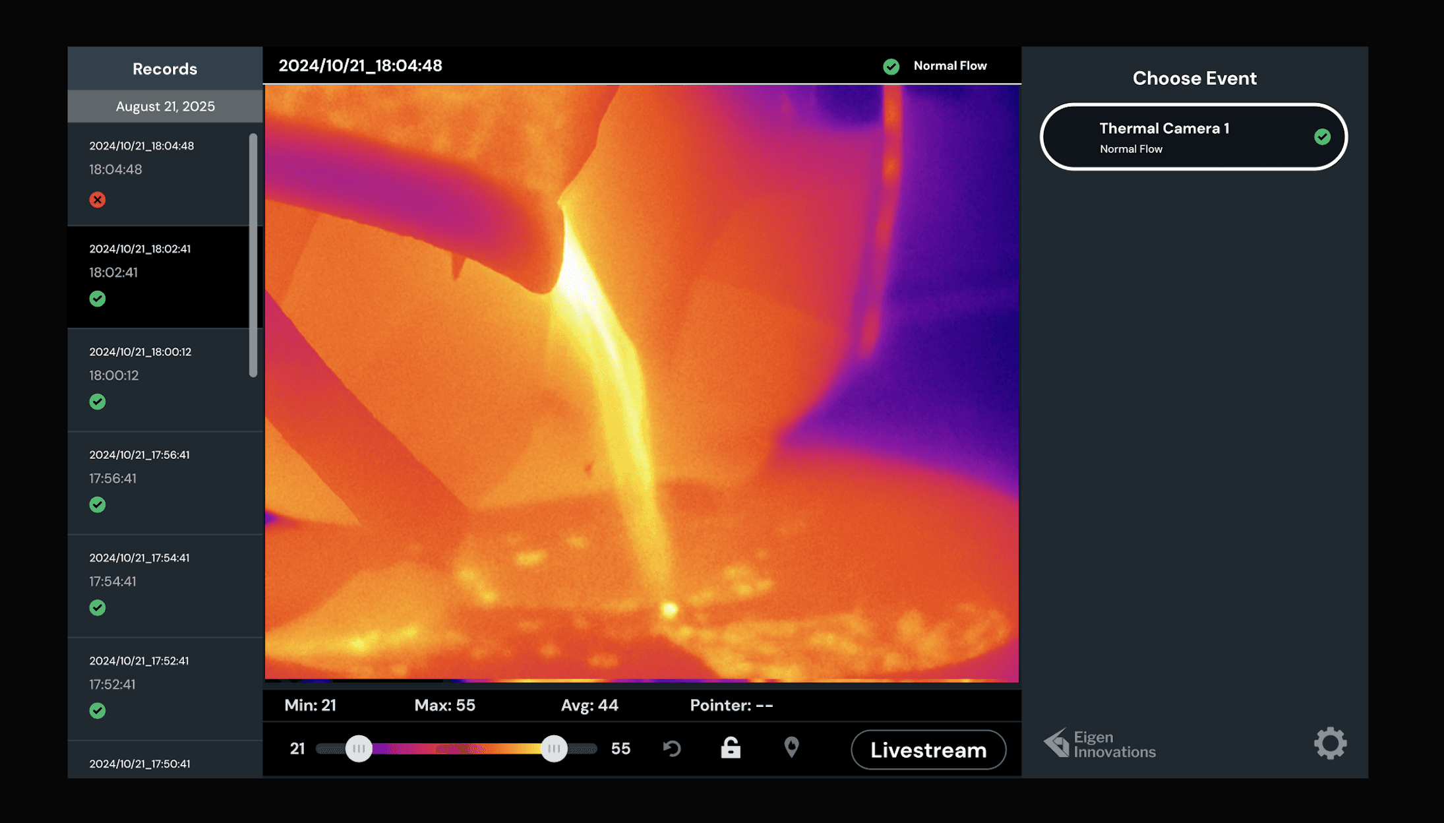Click the Livestream button
This screenshot has width=1444, height=823.
[928, 750]
